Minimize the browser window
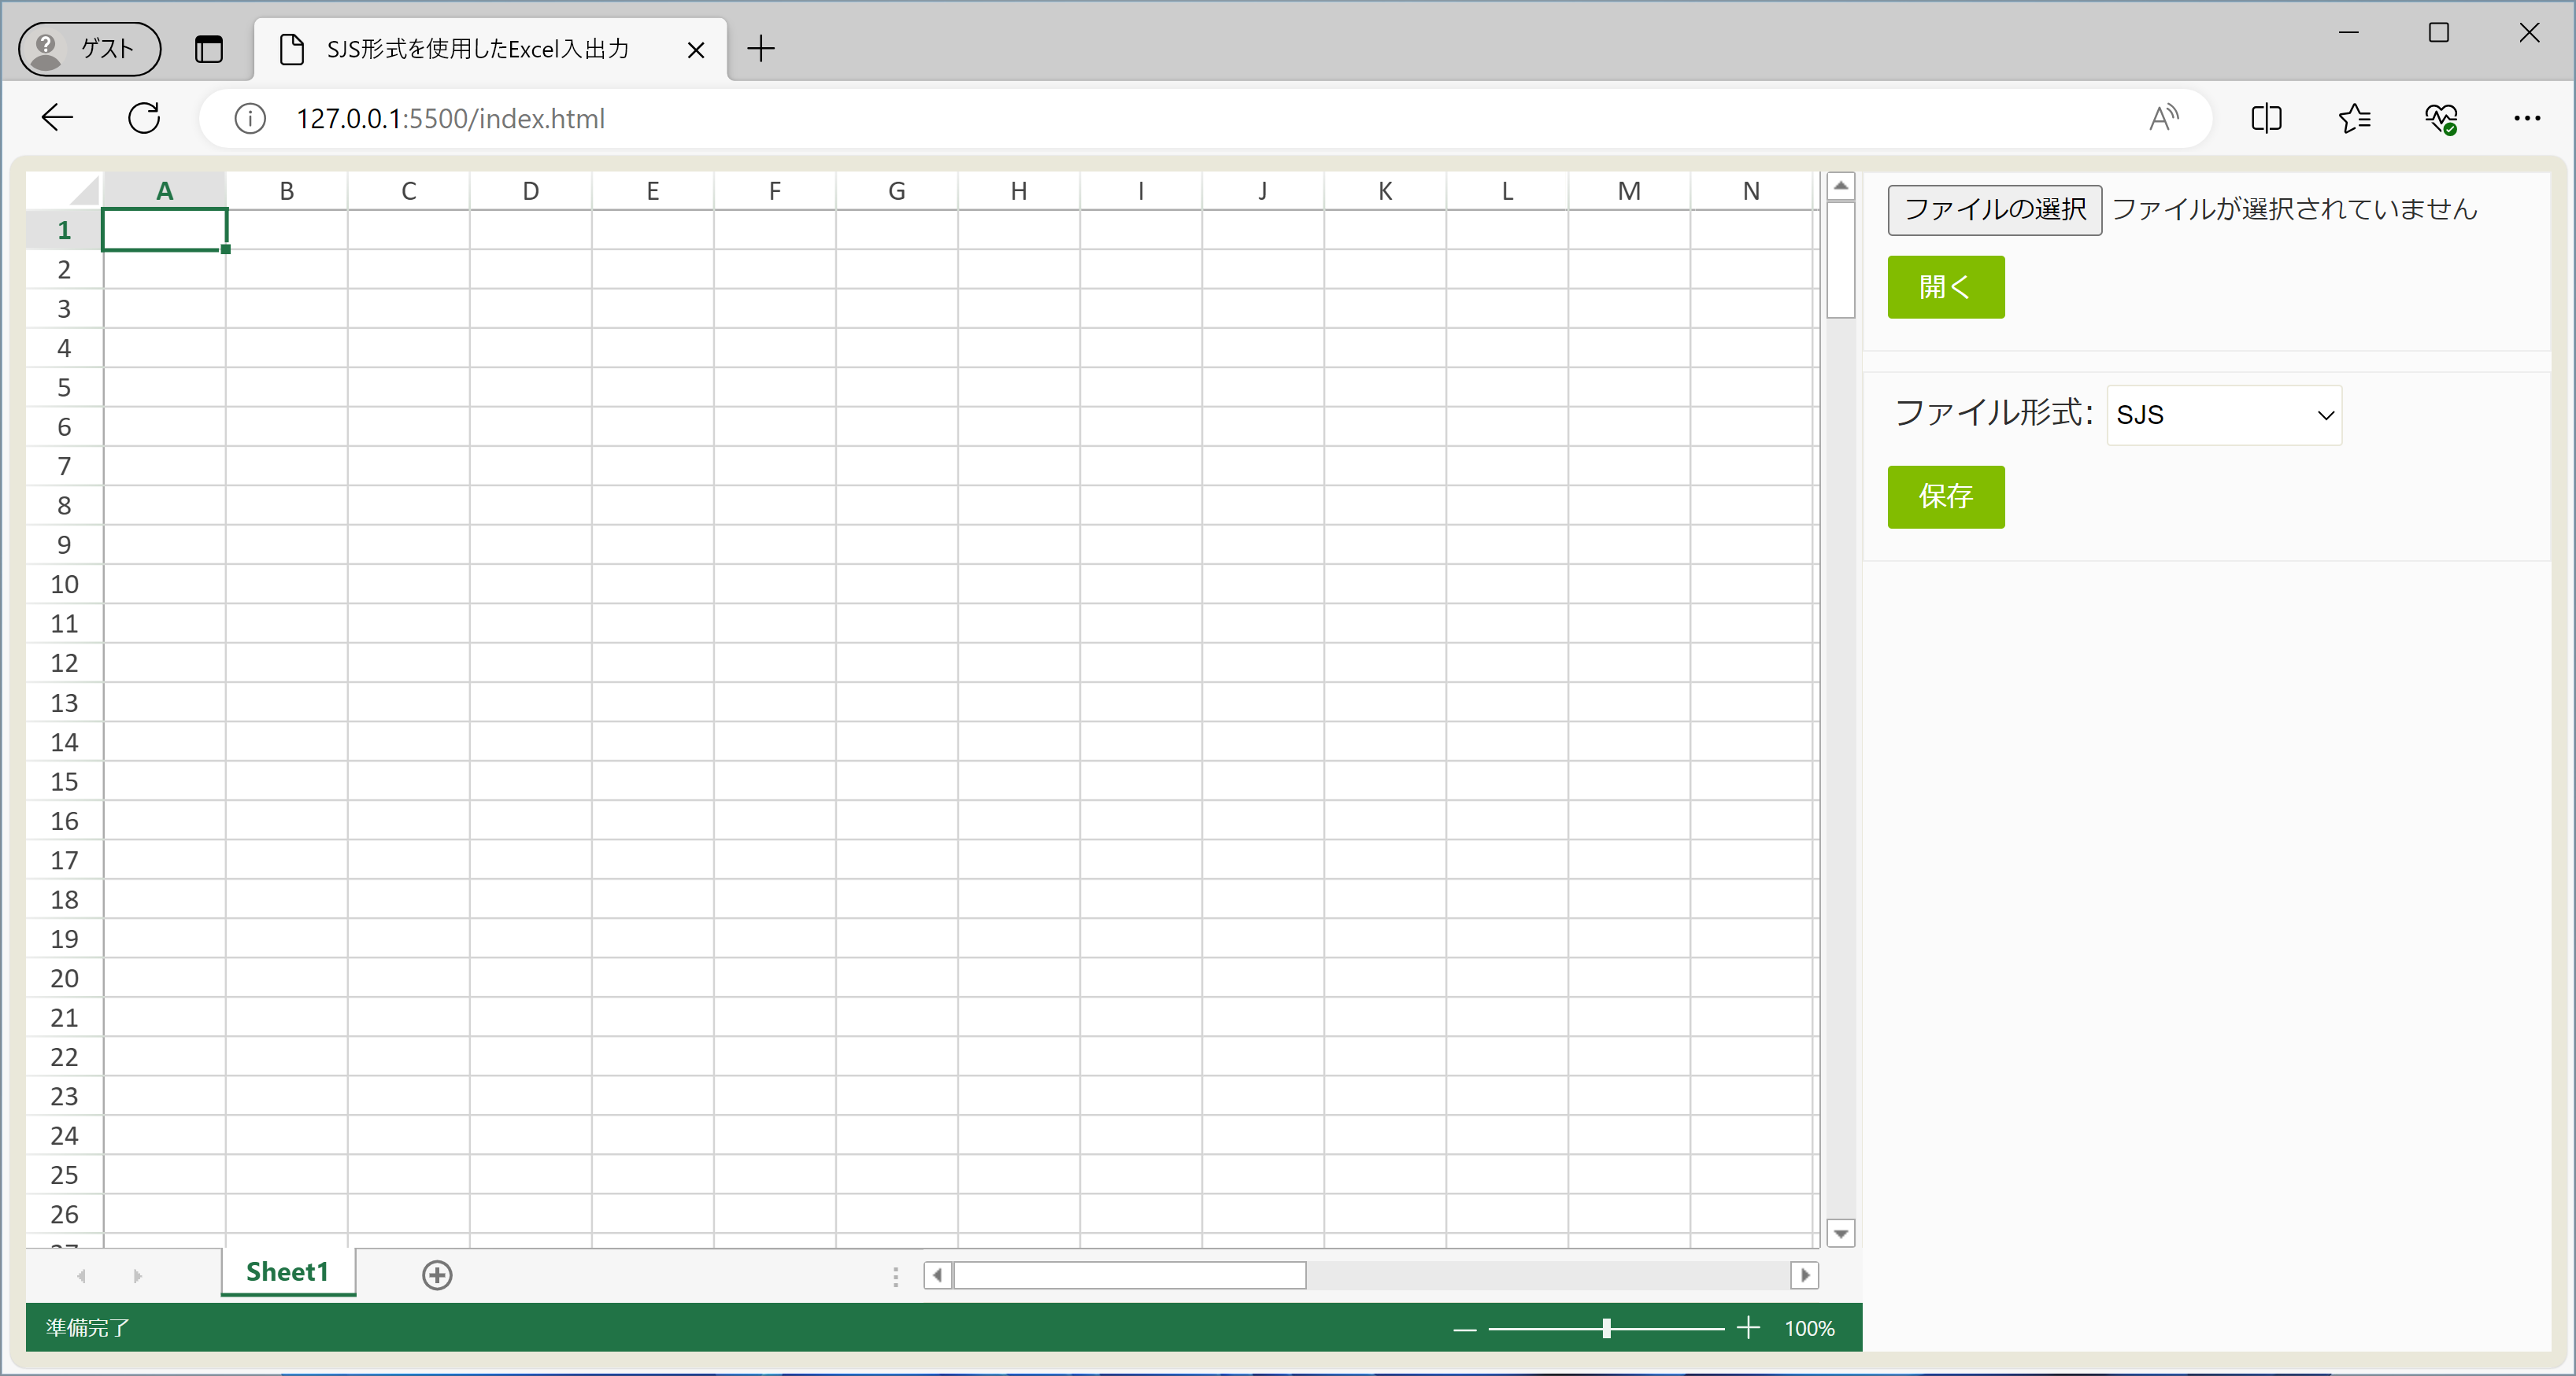Viewport: 2576px width, 1376px height. coord(2349,32)
